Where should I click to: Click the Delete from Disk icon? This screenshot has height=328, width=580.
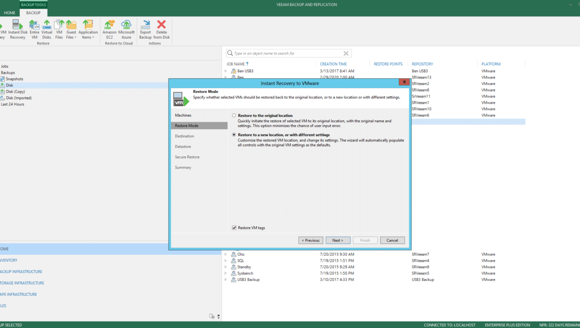click(161, 25)
